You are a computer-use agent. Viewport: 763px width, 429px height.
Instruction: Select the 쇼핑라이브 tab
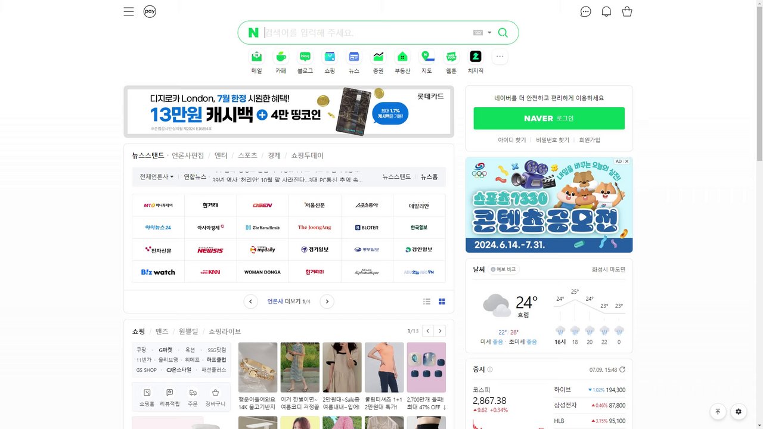[x=225, y=331]
